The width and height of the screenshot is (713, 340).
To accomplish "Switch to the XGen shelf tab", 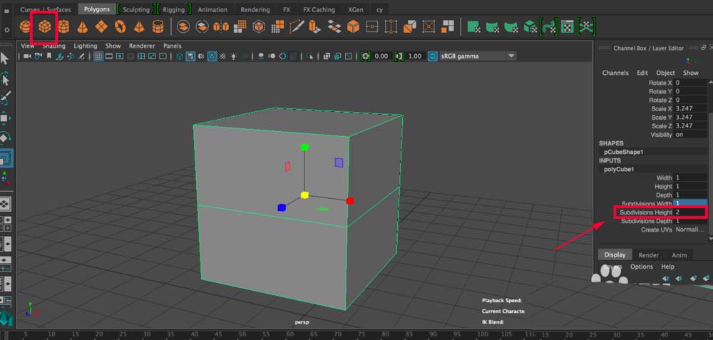I will [x=355, y=9].
